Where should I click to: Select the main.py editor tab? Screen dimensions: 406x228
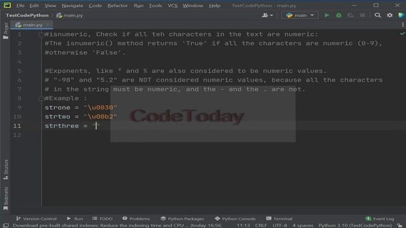pos(32,25)
